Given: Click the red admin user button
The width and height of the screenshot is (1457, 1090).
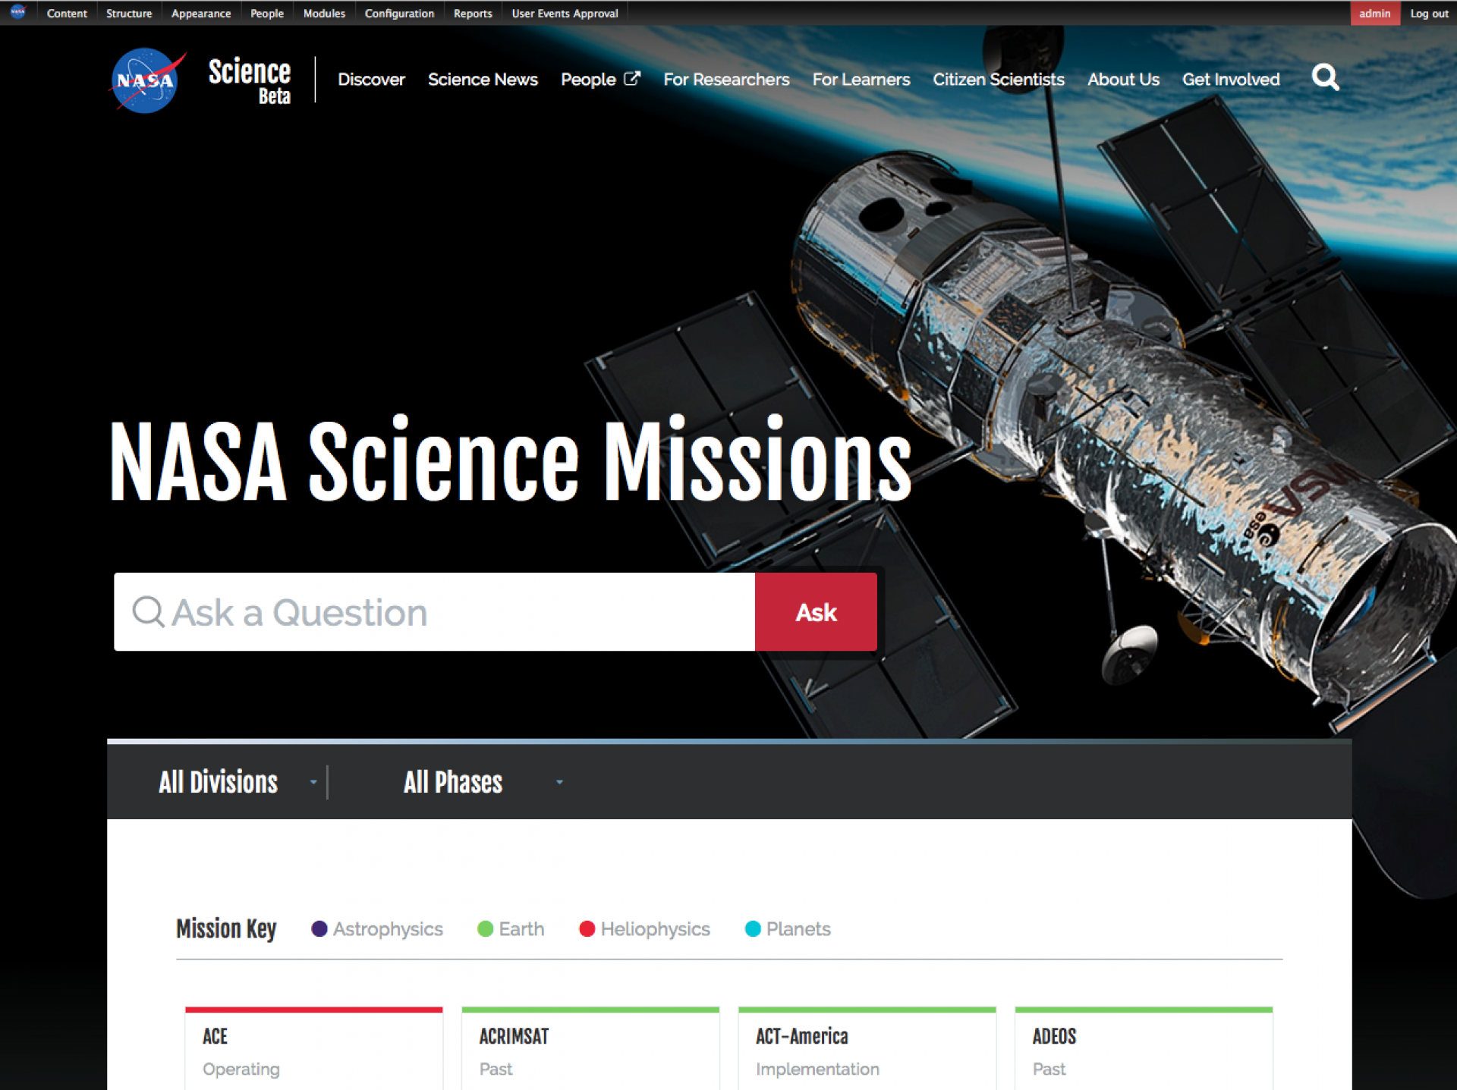Looking at the screenshot, I should tap(1374, 13).
